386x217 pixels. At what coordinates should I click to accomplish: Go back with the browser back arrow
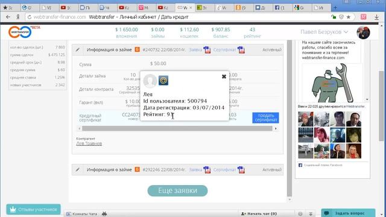[x=8, y=17]
